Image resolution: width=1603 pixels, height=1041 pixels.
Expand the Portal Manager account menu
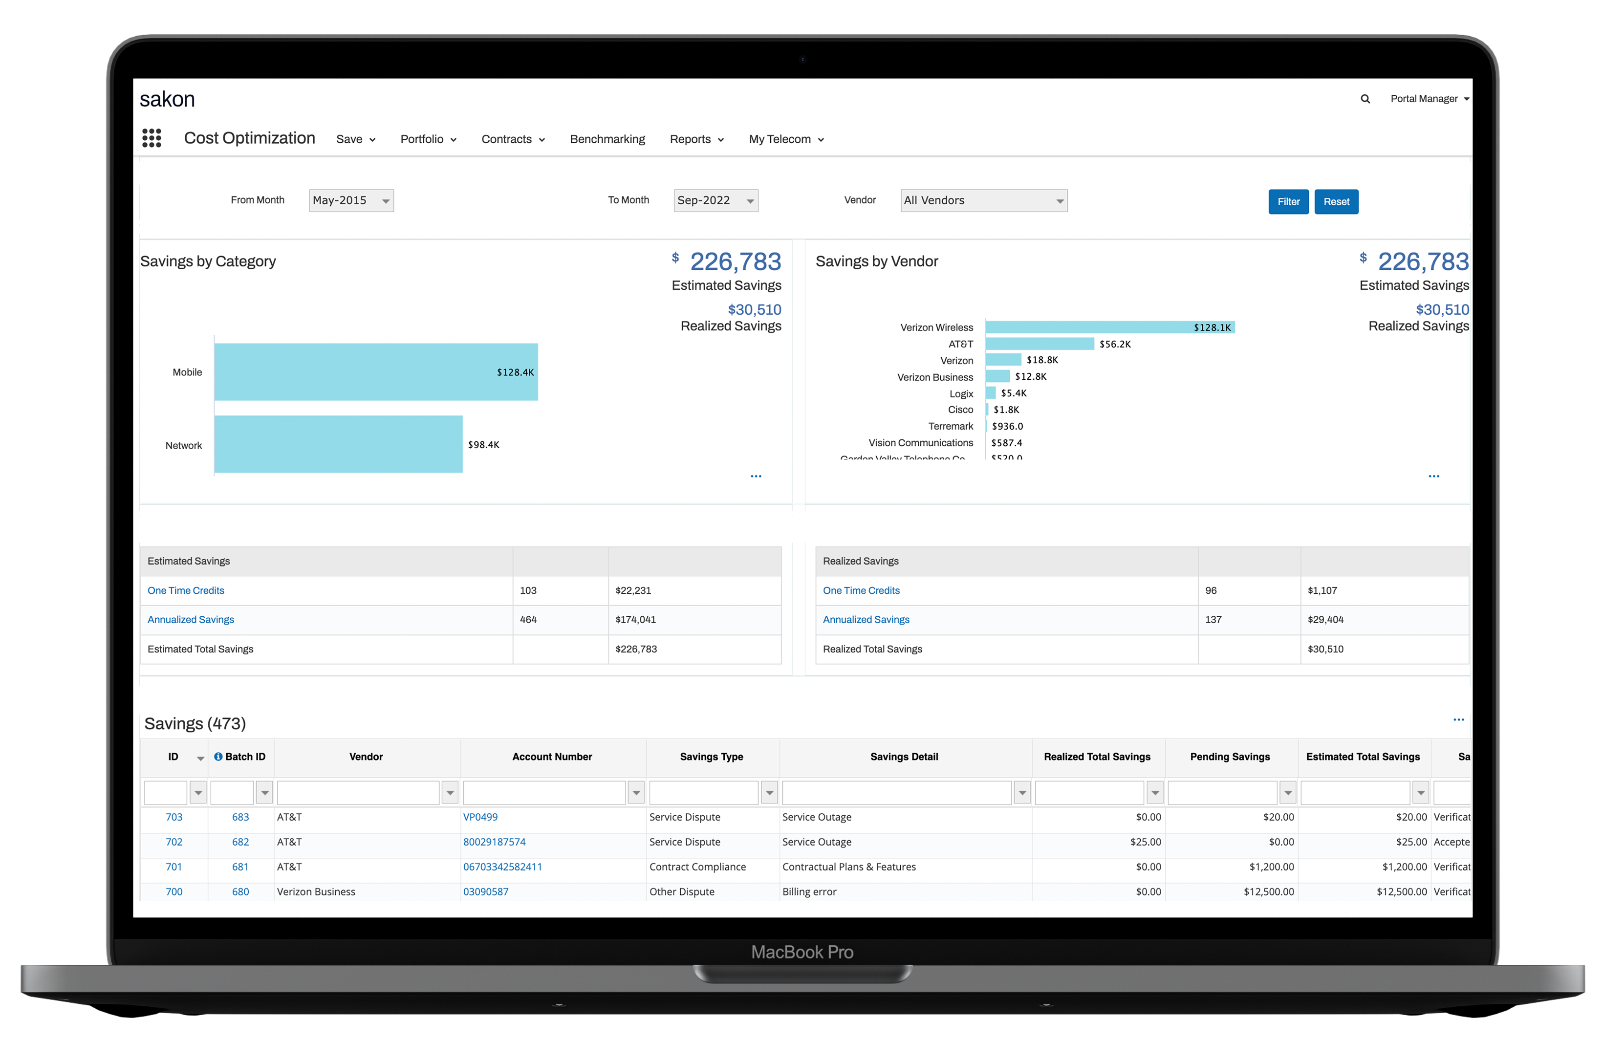(x=1429, y=99)
